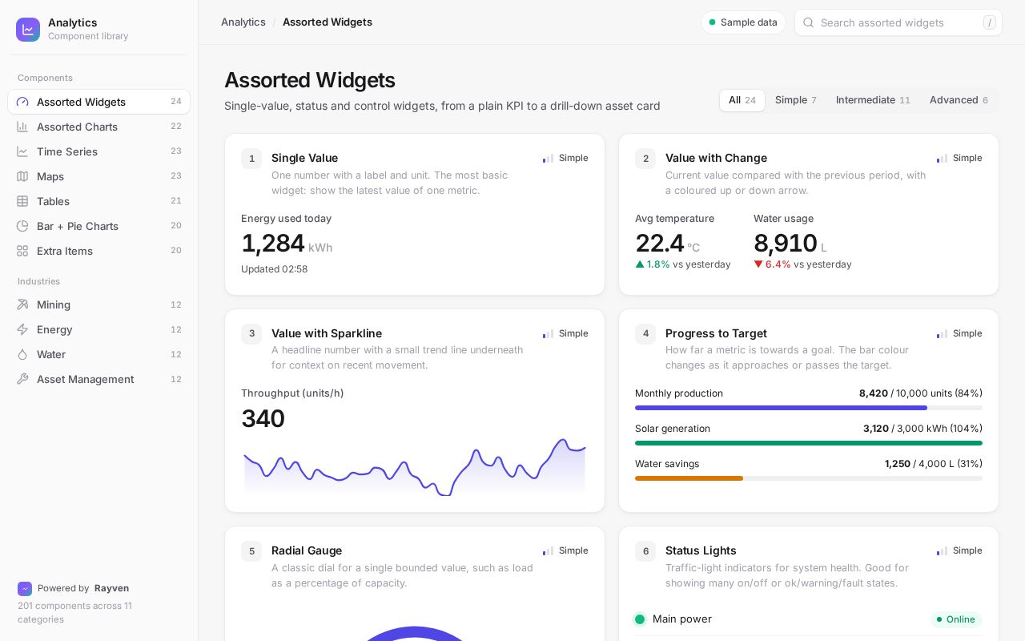
Task: Click the Throughput sparkline chart
Action: [x=415, y=467]
